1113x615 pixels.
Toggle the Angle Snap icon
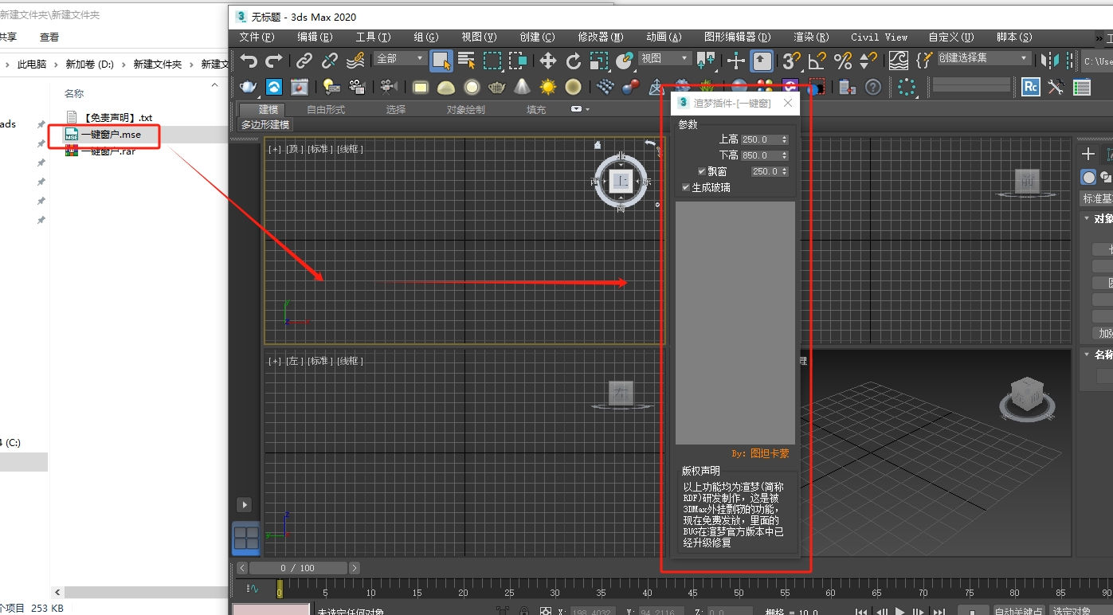pyautogui.click(x=817, y=61)
